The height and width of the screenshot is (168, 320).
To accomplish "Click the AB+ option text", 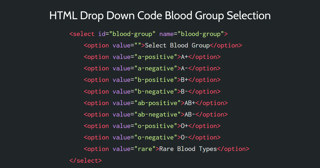I will click(190, 103).
